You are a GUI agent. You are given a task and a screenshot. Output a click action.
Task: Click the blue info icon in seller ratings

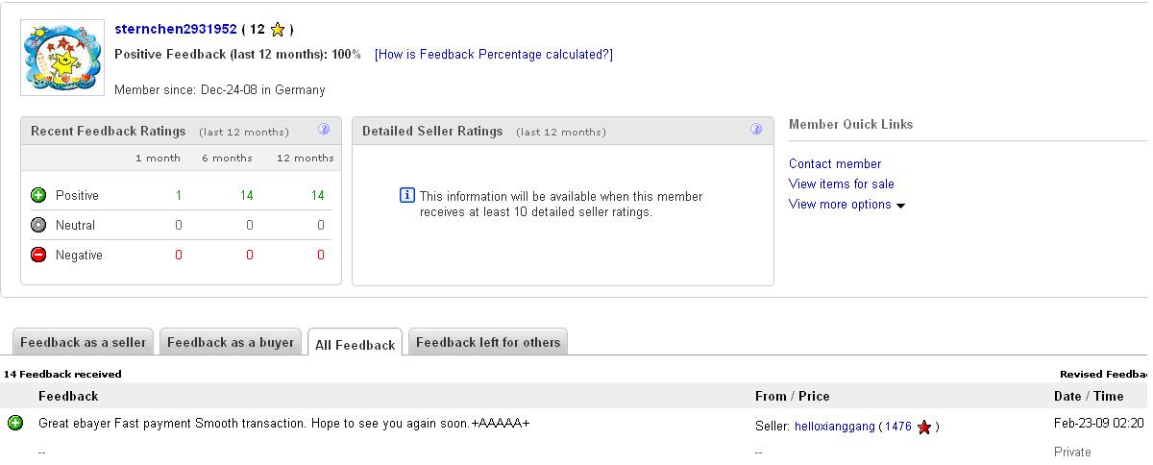coord(407,196)
